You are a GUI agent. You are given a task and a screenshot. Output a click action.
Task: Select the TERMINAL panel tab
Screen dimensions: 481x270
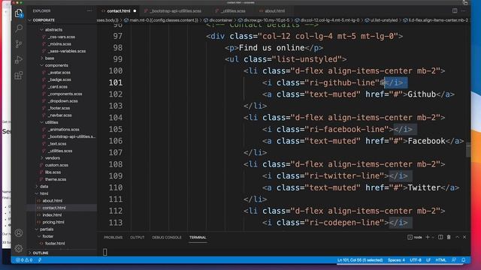click(198, 237)
